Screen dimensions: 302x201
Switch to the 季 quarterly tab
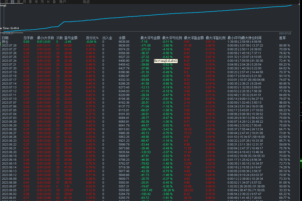30,2
